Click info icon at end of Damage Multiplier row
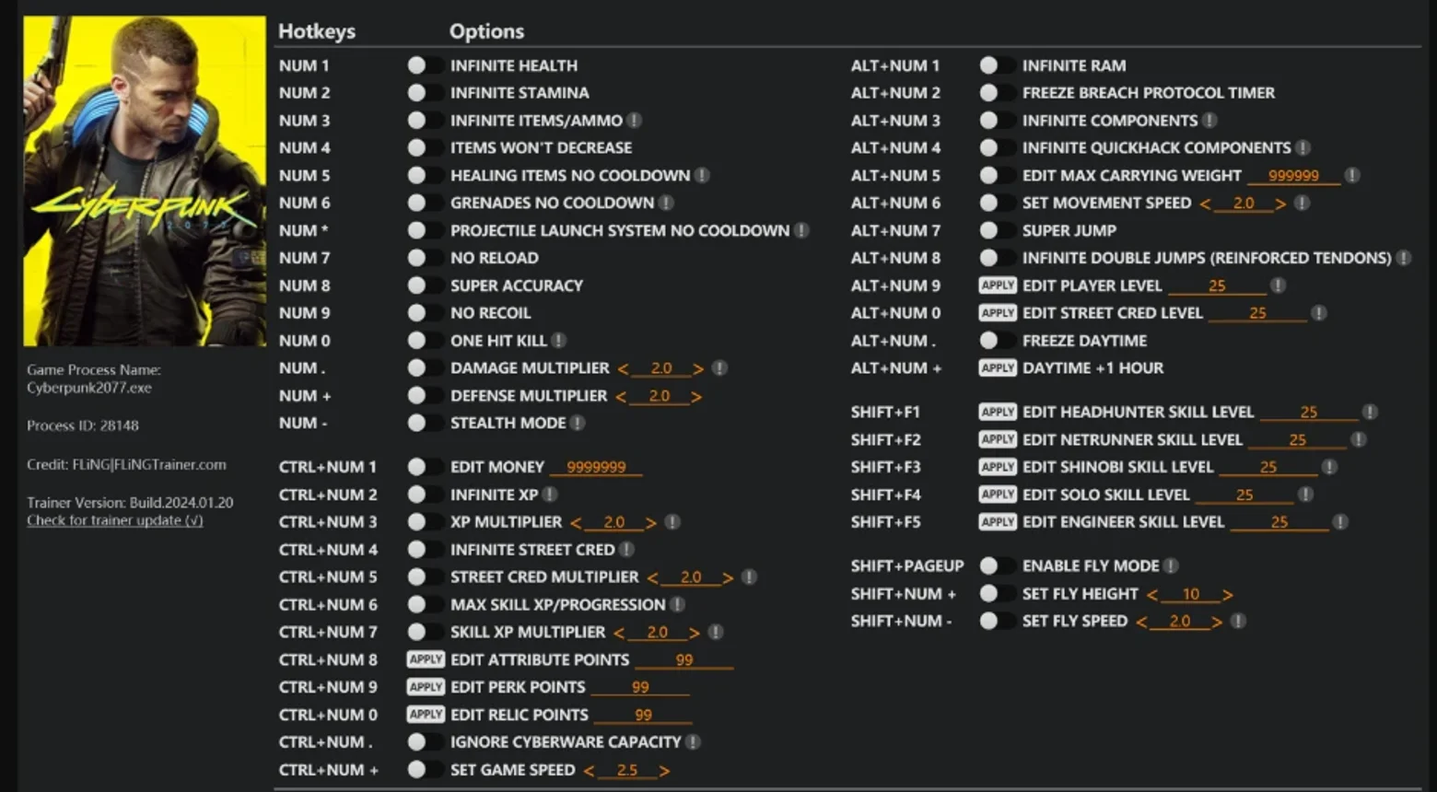The width and height of the screenshot is (1437, 792). (x=719, y=368)
